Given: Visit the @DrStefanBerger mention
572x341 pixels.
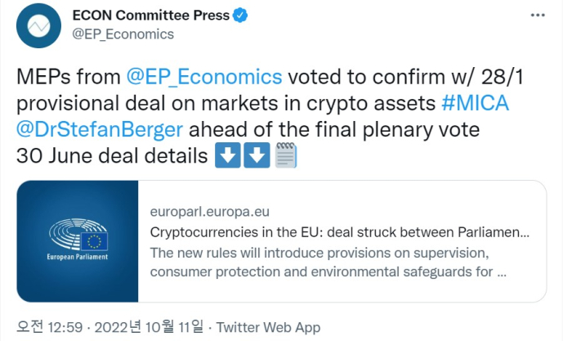Looking at the screenshot, I should click(100, 129).
